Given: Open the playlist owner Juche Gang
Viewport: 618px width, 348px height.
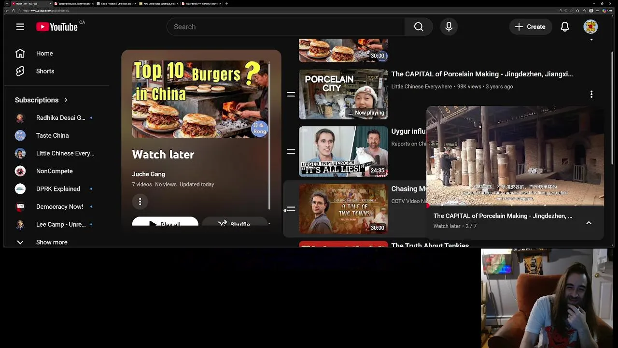Looking at the screenshot, I should click(x=149, y=174).
